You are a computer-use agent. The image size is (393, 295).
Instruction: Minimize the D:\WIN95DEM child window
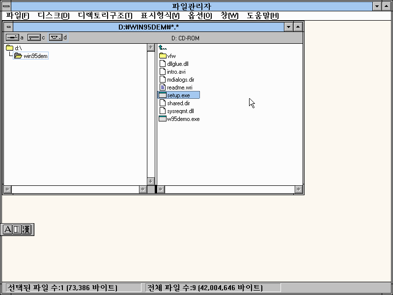click(x=288, y=27)
